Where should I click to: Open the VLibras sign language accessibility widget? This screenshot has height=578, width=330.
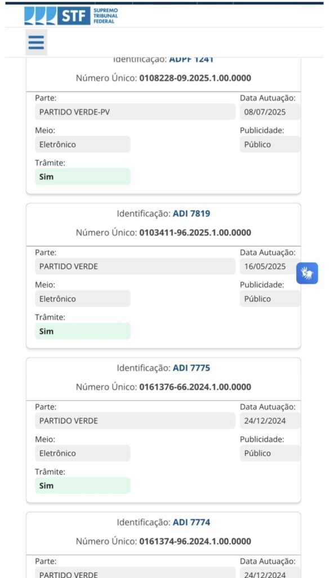307,273
